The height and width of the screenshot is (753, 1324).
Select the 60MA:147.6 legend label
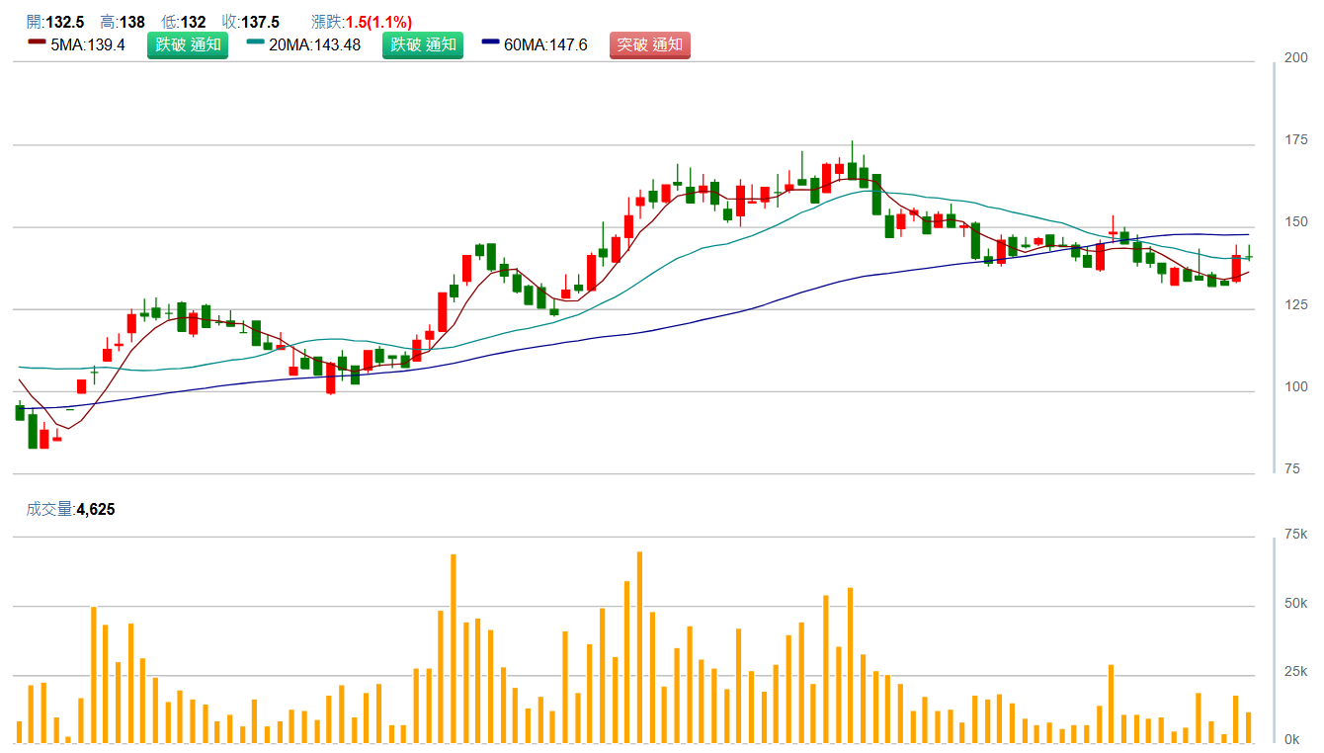click(545, 44)
